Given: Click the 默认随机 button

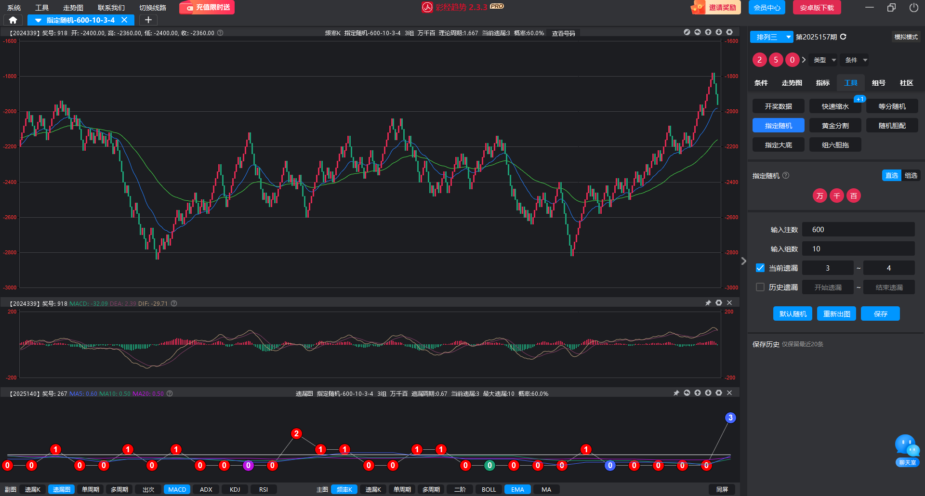Looking at the screenshot, I should (x=793, y=313).
